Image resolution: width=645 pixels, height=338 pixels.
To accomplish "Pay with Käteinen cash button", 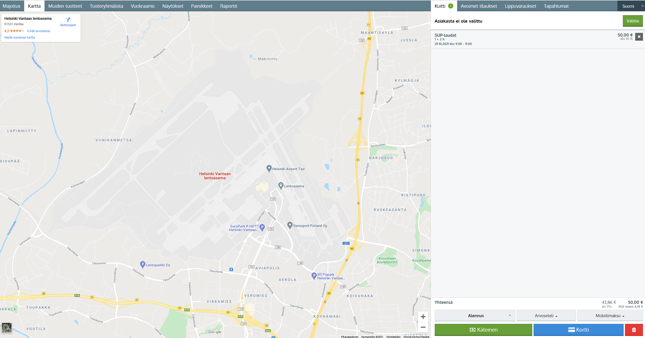I will (483, 330).
